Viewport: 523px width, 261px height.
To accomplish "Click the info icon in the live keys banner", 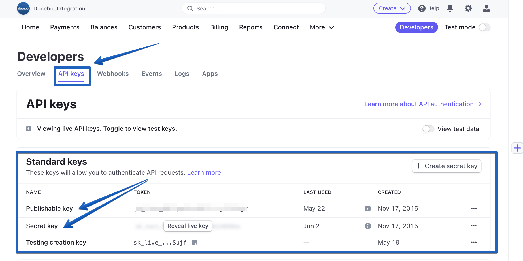I will point(29,129).
